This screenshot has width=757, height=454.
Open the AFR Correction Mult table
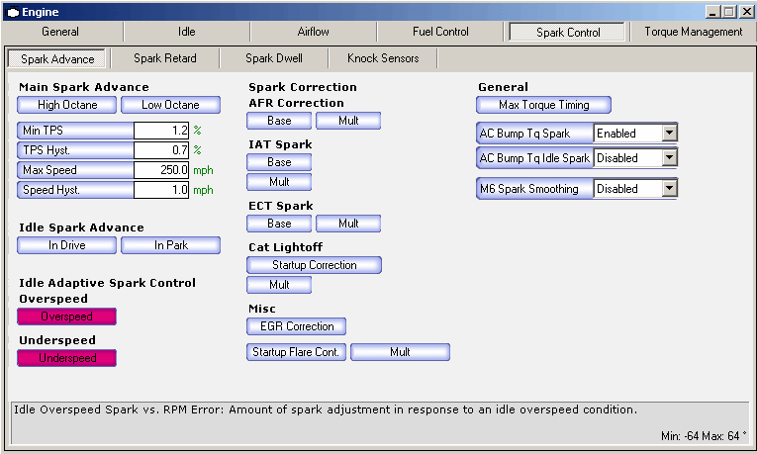[x=348, y=121]
